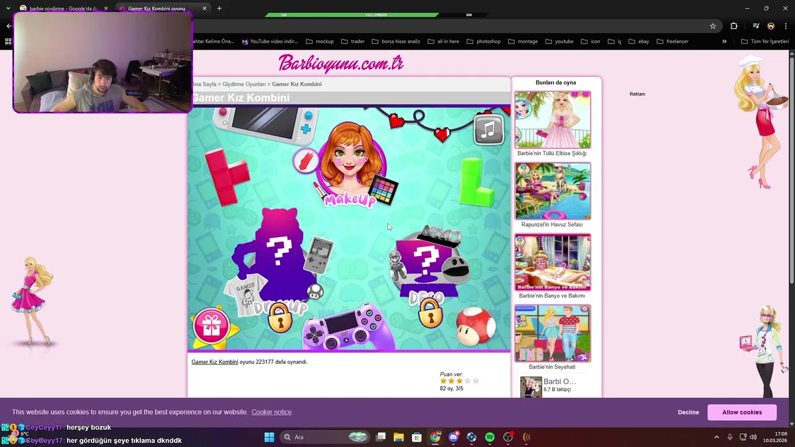
Task: Open the ebay bookmarks folder
Action: 638,42
